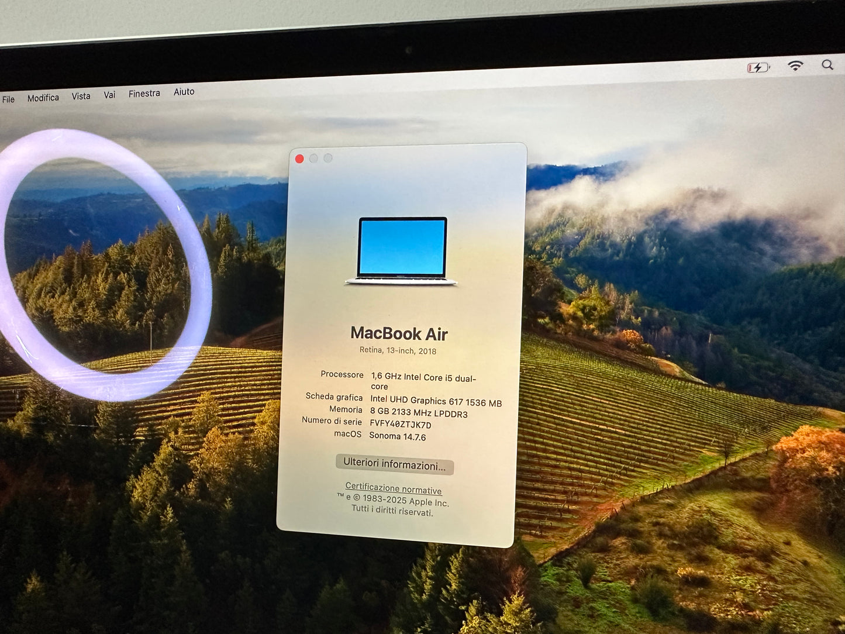Click the MacBook Air title text

pos(399,334)
